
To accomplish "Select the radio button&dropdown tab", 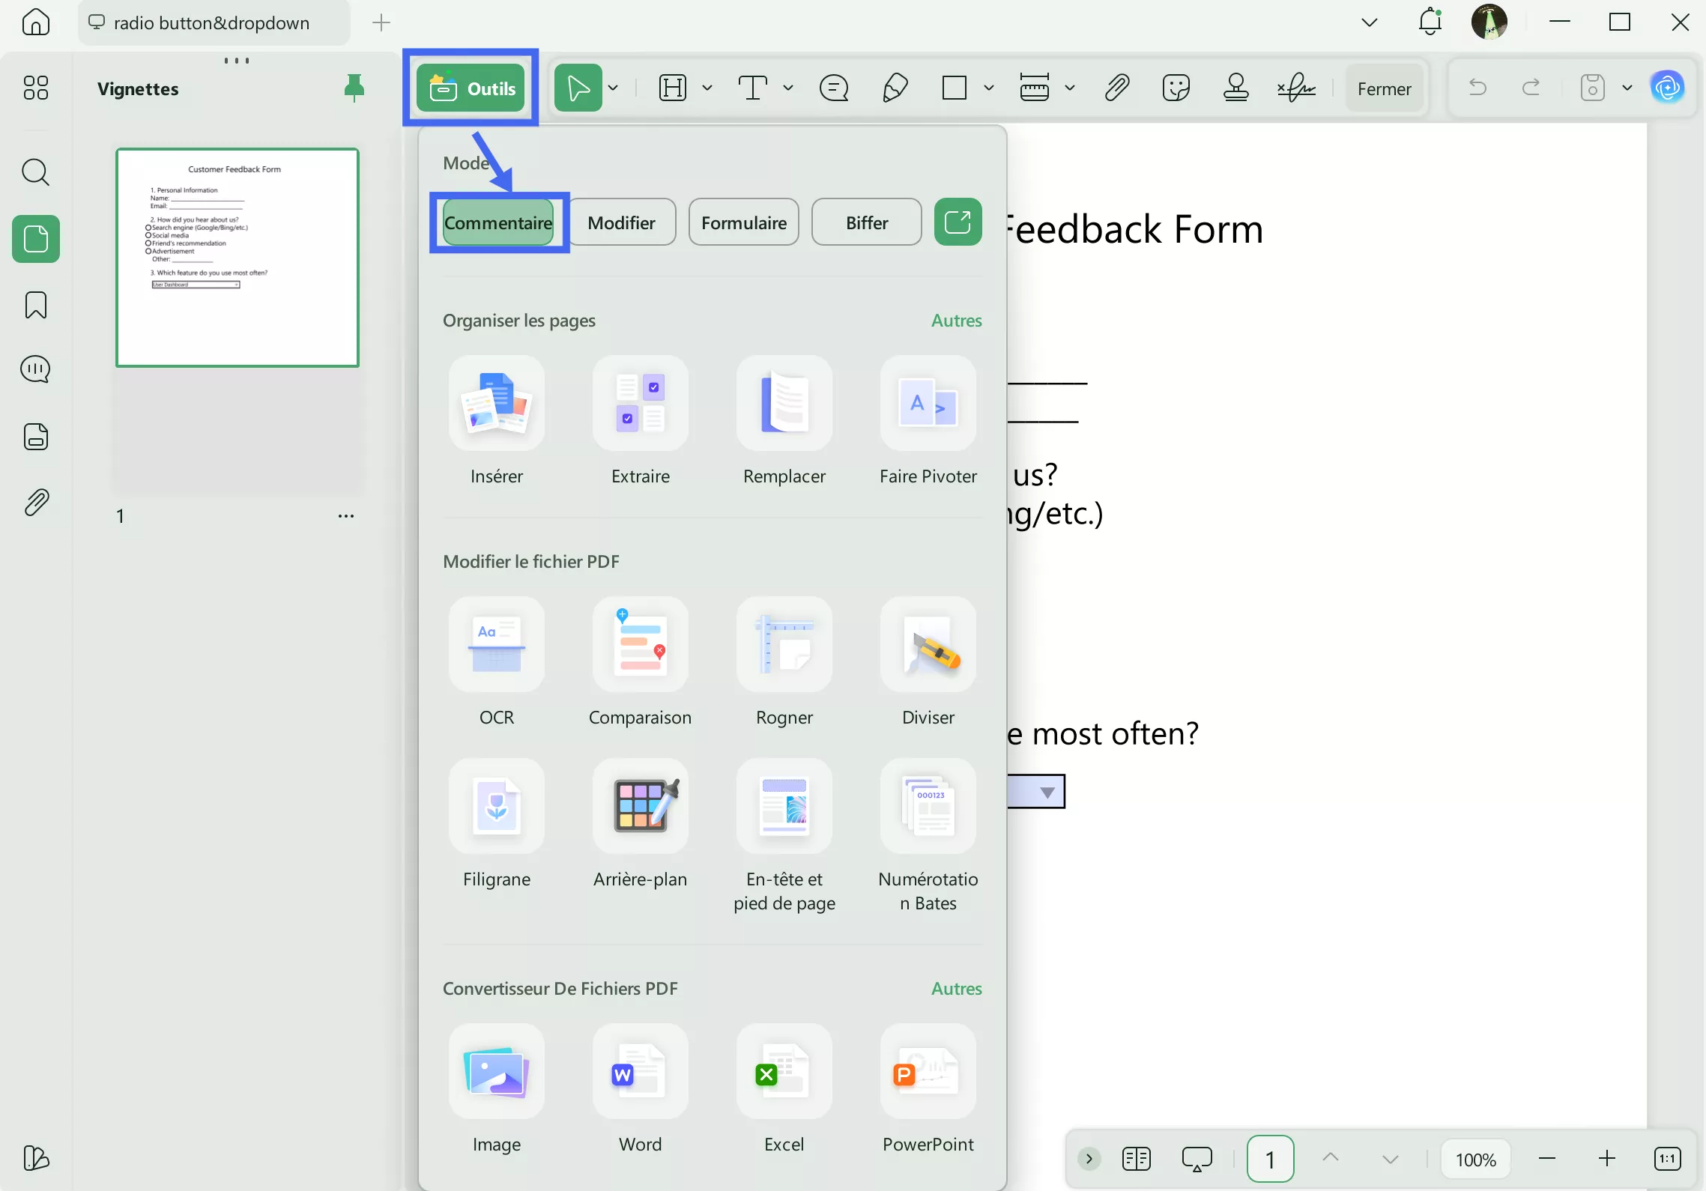I will click(211, 22).
